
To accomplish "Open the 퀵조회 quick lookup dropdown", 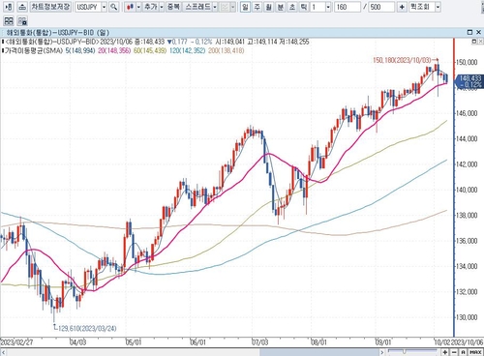I will 438,7.
